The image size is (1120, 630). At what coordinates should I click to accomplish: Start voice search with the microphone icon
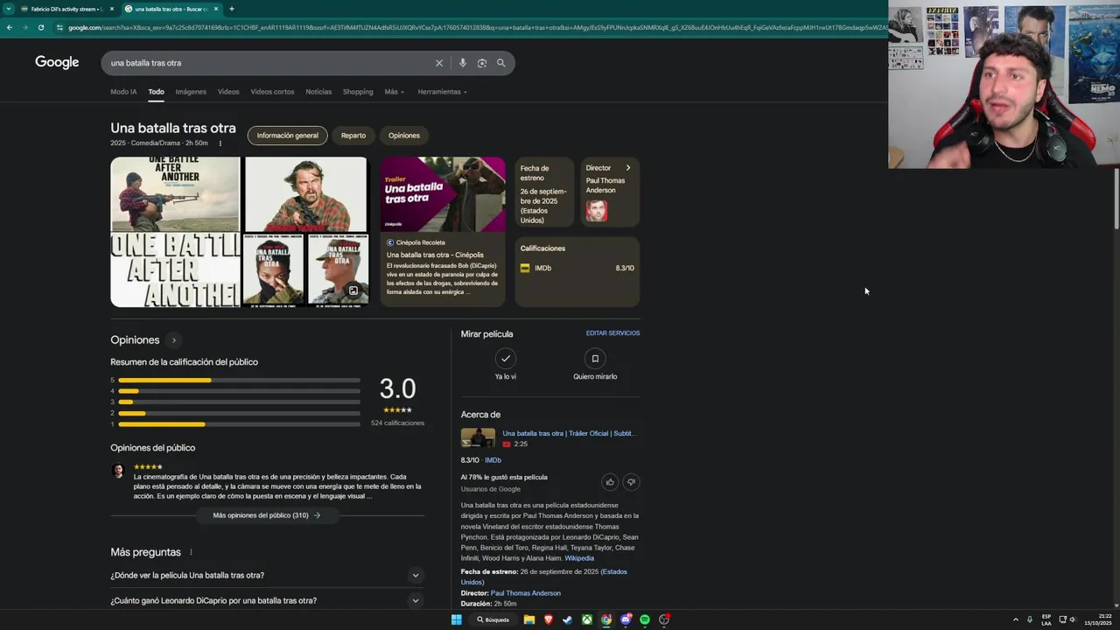click(463, 63)
